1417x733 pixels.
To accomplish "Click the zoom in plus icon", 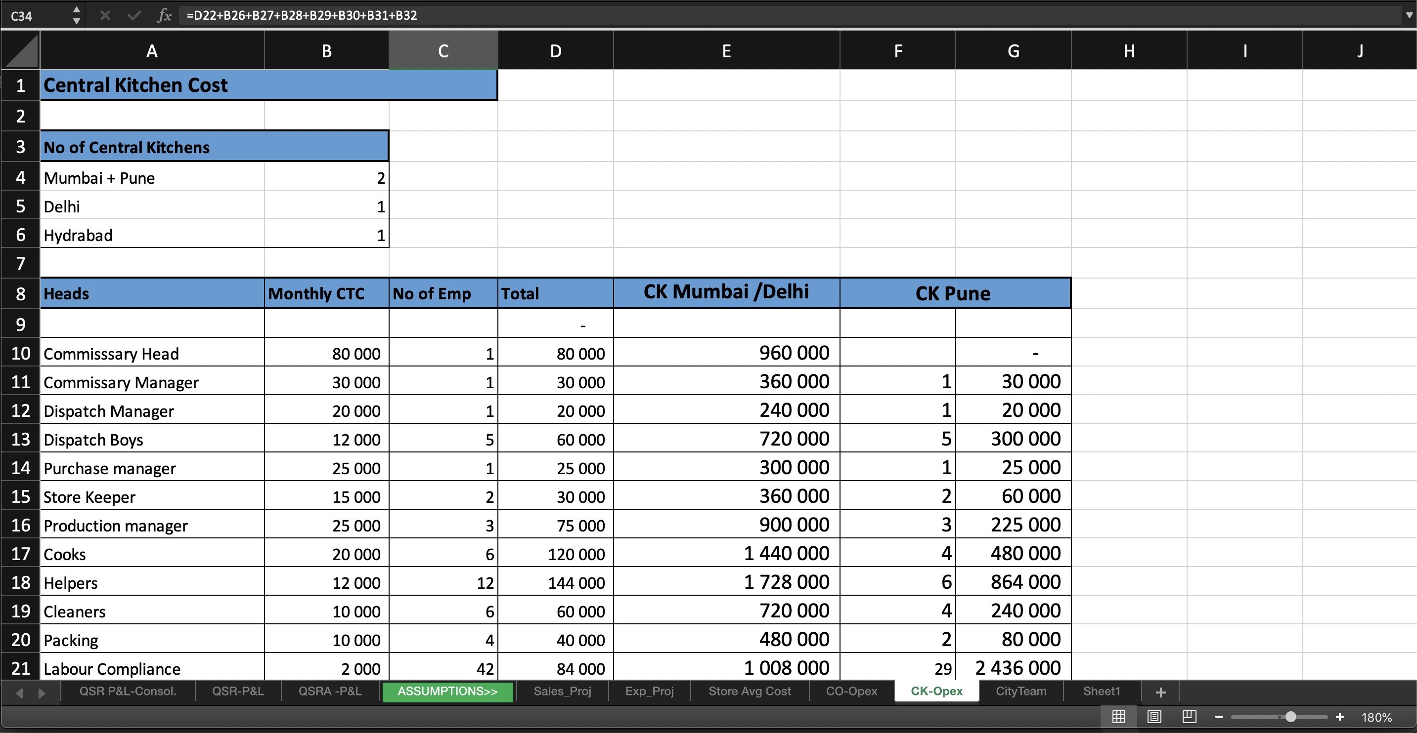I will (1339, 717).
